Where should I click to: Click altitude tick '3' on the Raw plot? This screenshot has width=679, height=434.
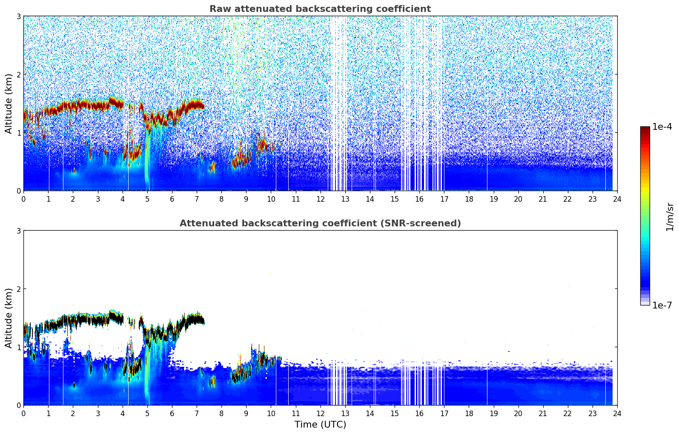[x=19, y=16]
